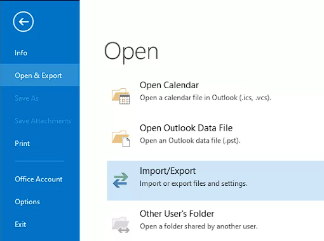
Task: Open the Print page
Action: [22, 143]
